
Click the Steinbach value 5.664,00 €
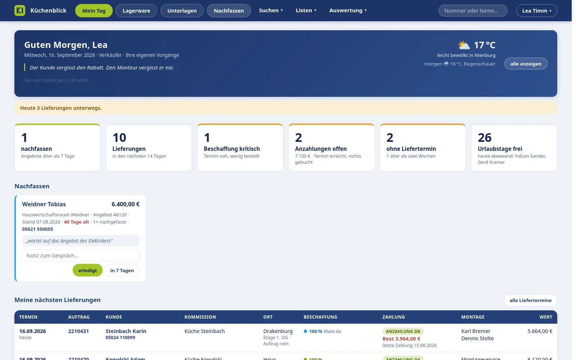(540, 331)
